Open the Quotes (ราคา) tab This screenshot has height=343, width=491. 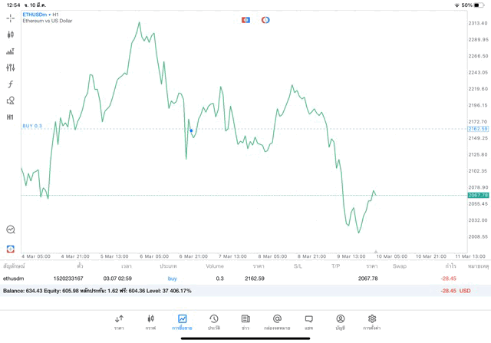119,322
